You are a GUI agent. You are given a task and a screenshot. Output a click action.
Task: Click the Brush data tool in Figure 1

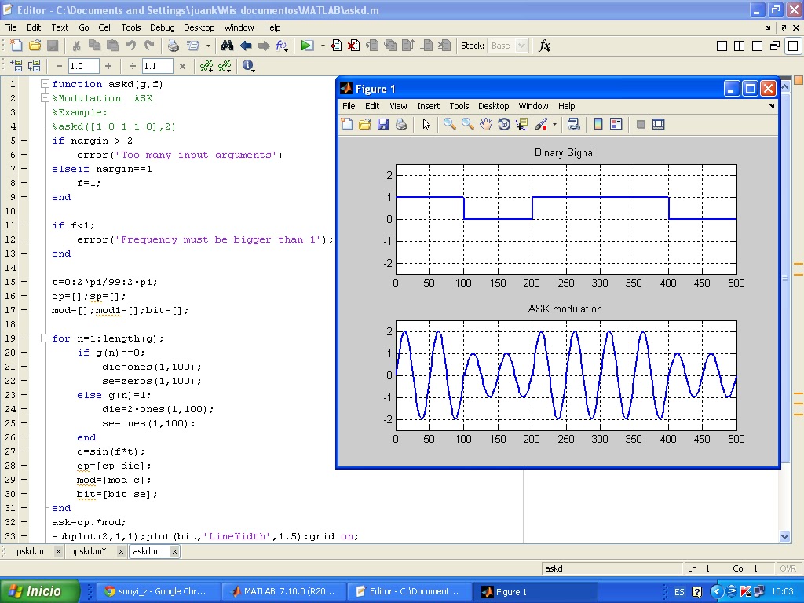tap(540, 124)
